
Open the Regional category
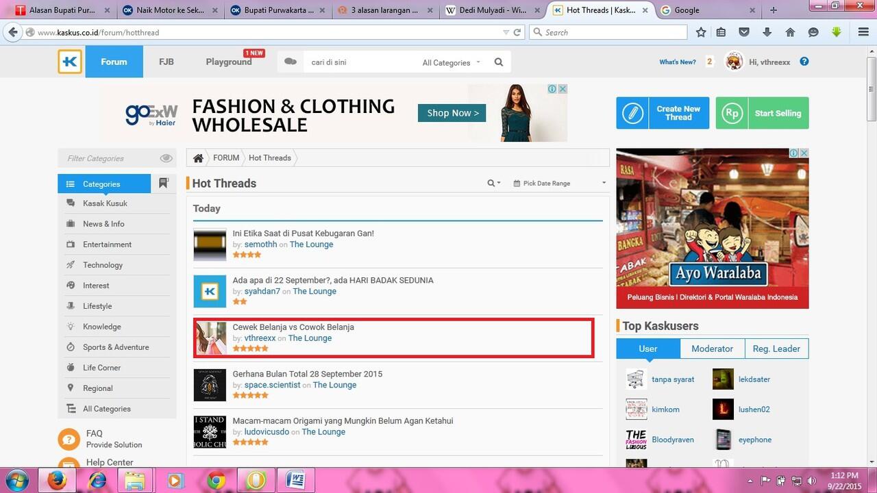(98, 388)
